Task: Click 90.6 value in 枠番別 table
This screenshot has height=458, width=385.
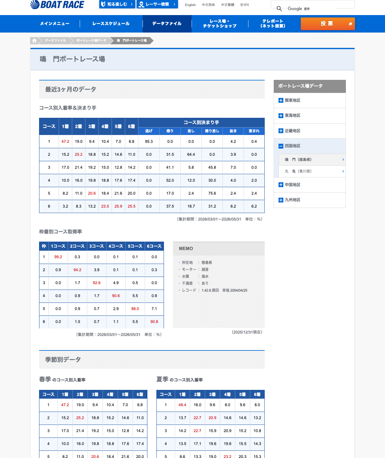Action: click(x=116, y=296)
